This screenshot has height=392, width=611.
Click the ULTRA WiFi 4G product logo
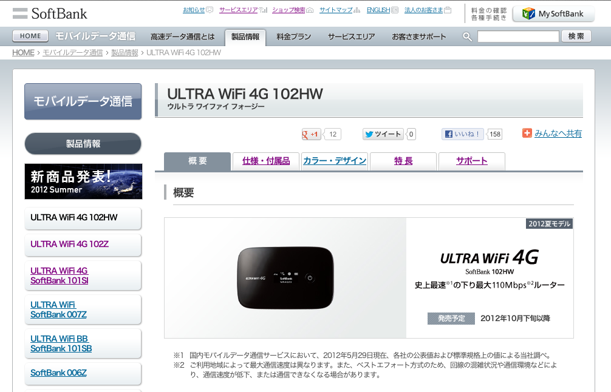coord(490,258)
